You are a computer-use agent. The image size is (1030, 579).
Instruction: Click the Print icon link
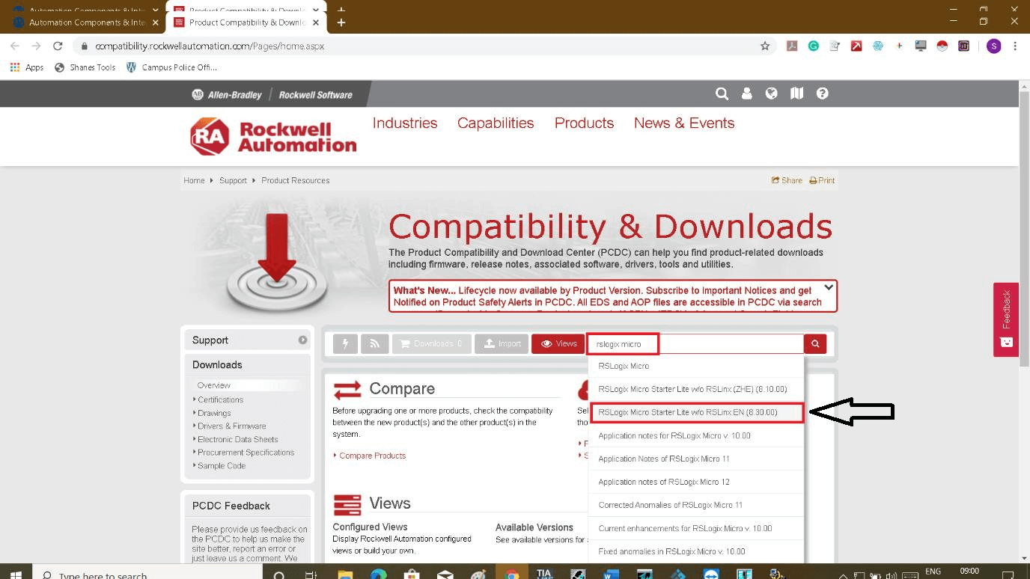[x=822, y=180]
